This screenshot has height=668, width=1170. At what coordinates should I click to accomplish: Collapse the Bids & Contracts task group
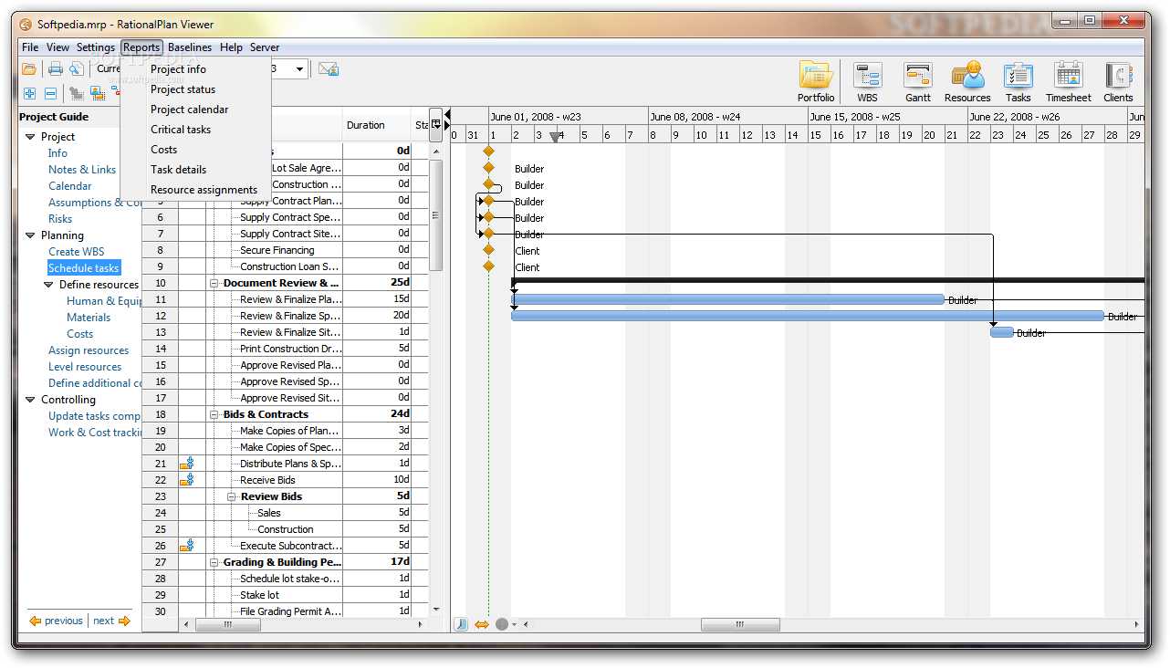pyautogui.click(x=214, y=414)
